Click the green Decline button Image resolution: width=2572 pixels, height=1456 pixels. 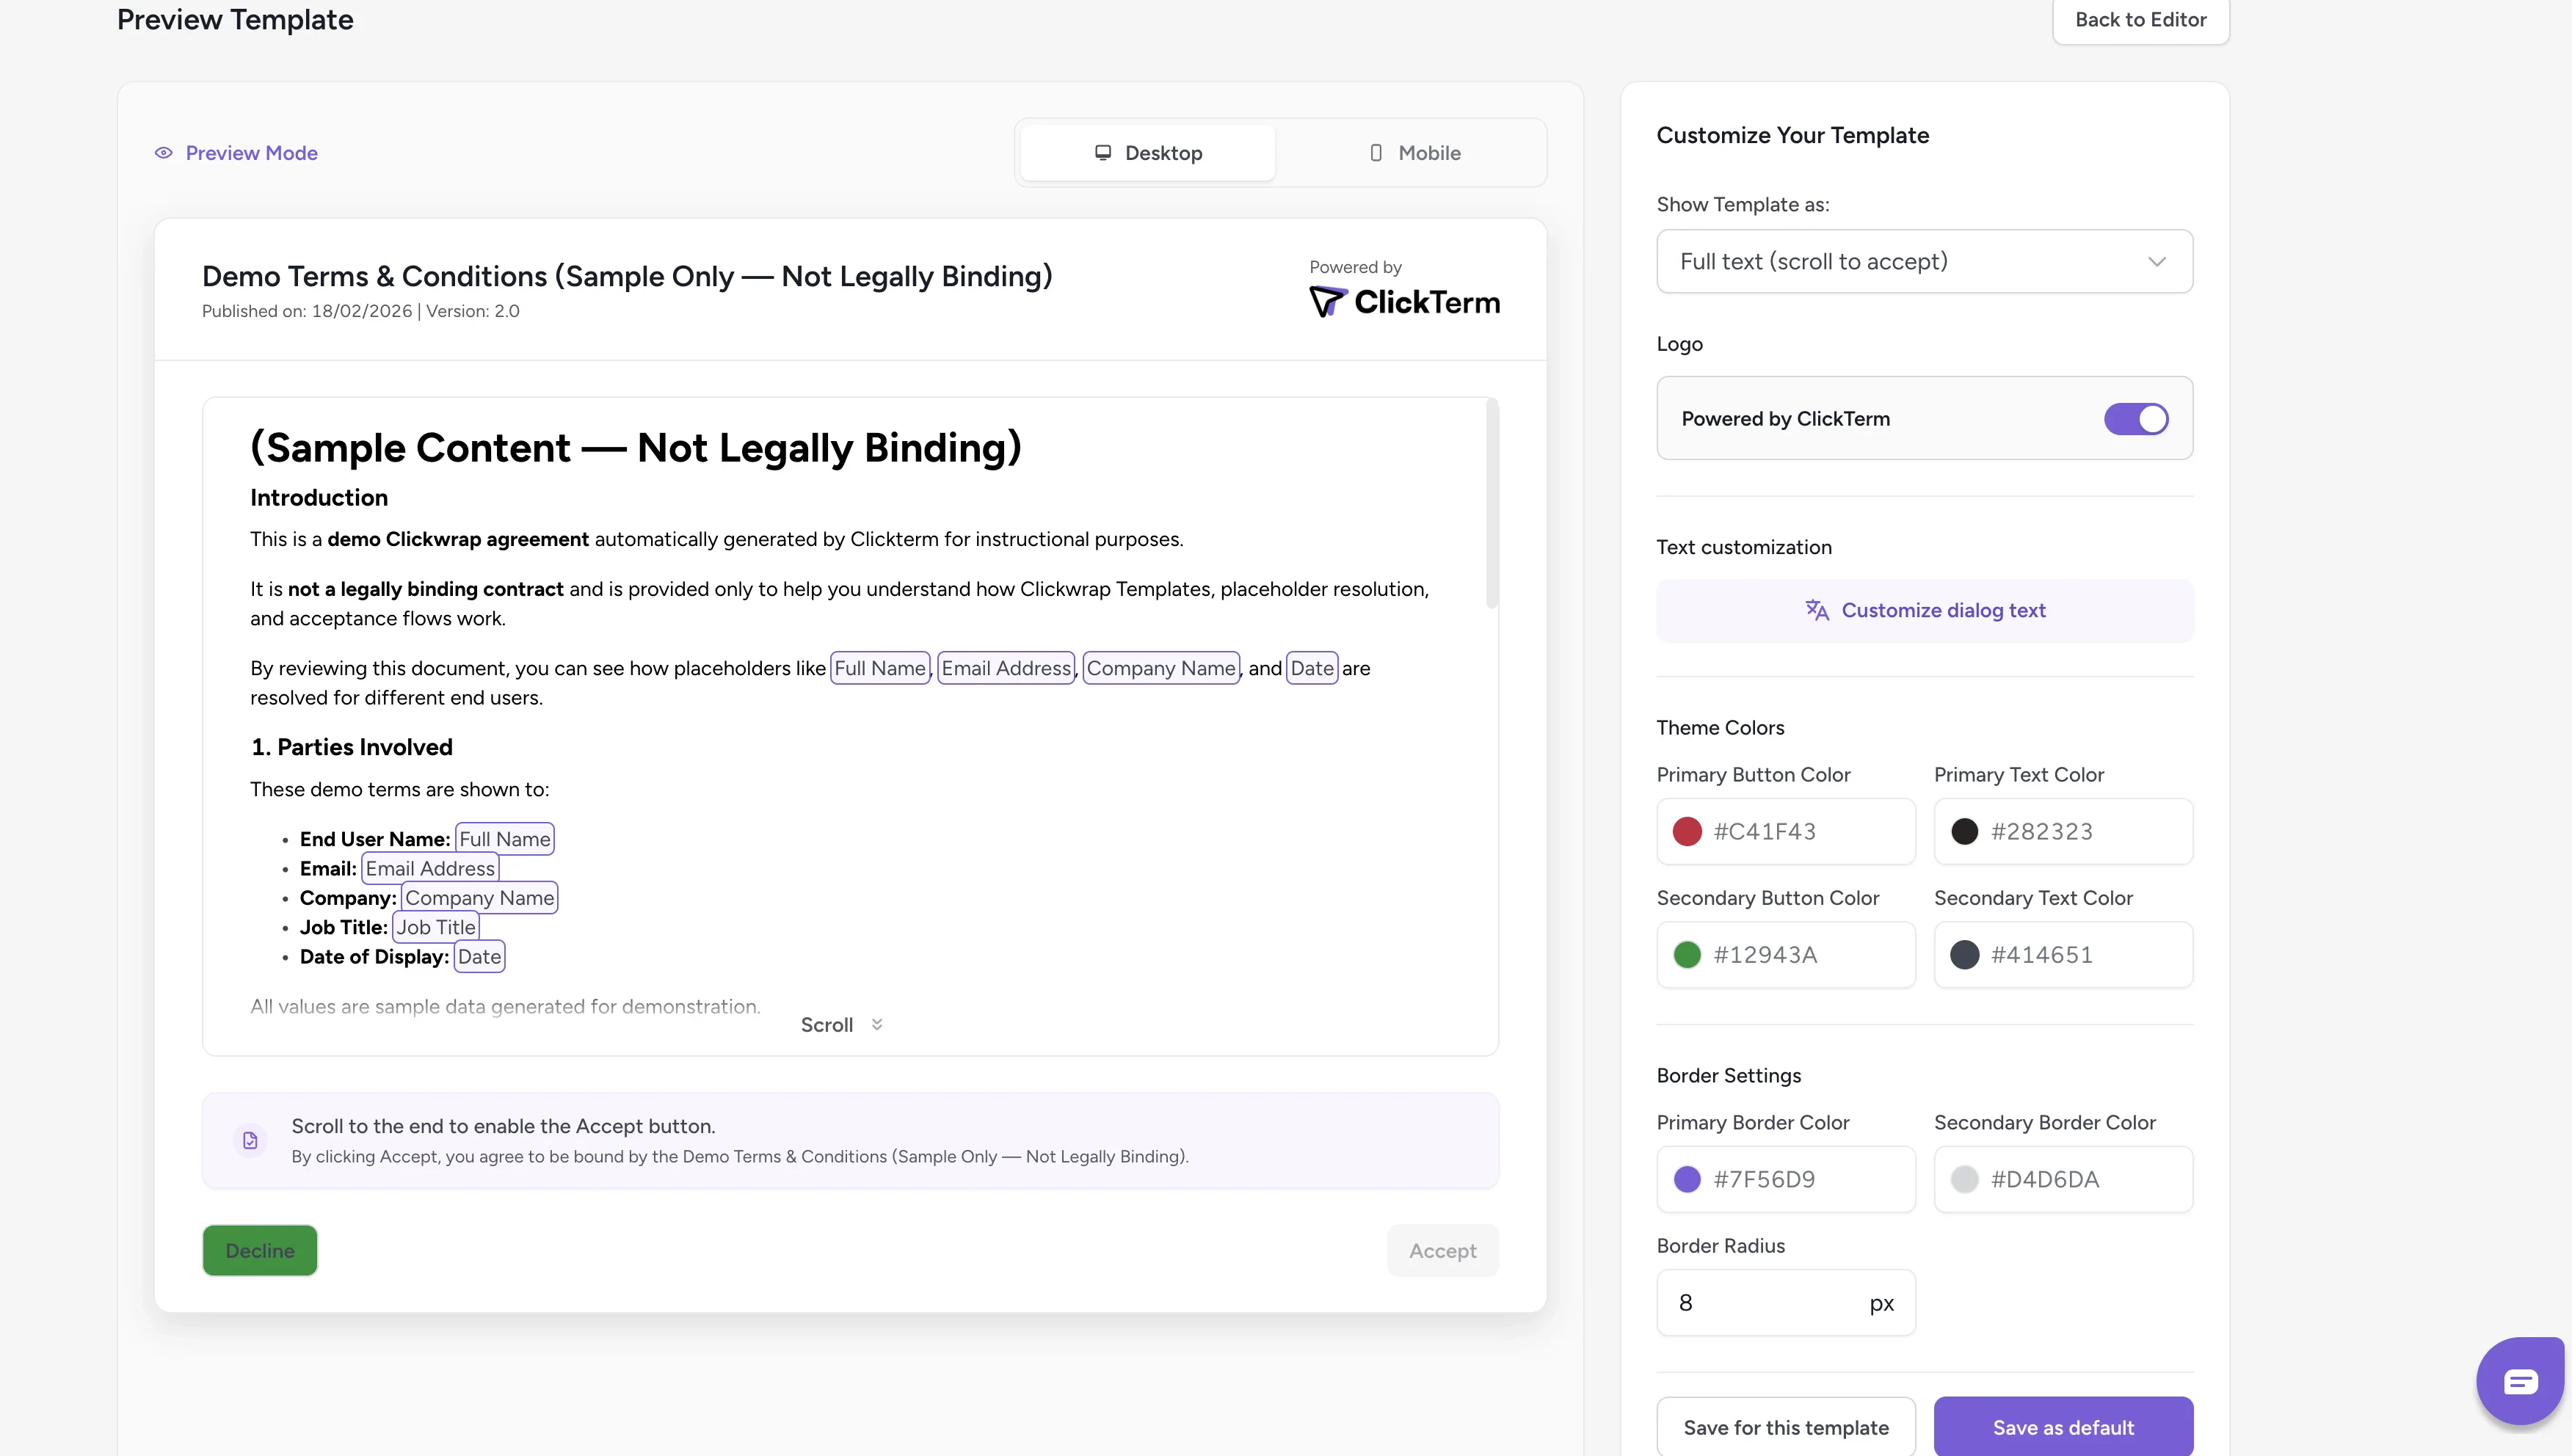point(260,1250)
